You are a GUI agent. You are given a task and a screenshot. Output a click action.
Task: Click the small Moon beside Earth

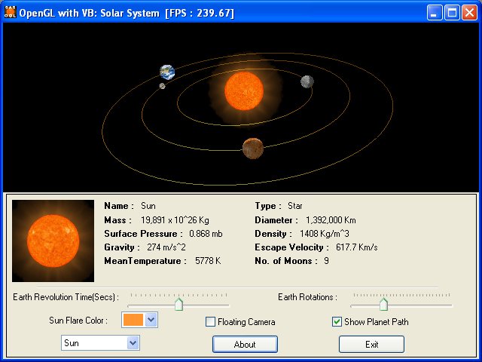coord(162,86)
